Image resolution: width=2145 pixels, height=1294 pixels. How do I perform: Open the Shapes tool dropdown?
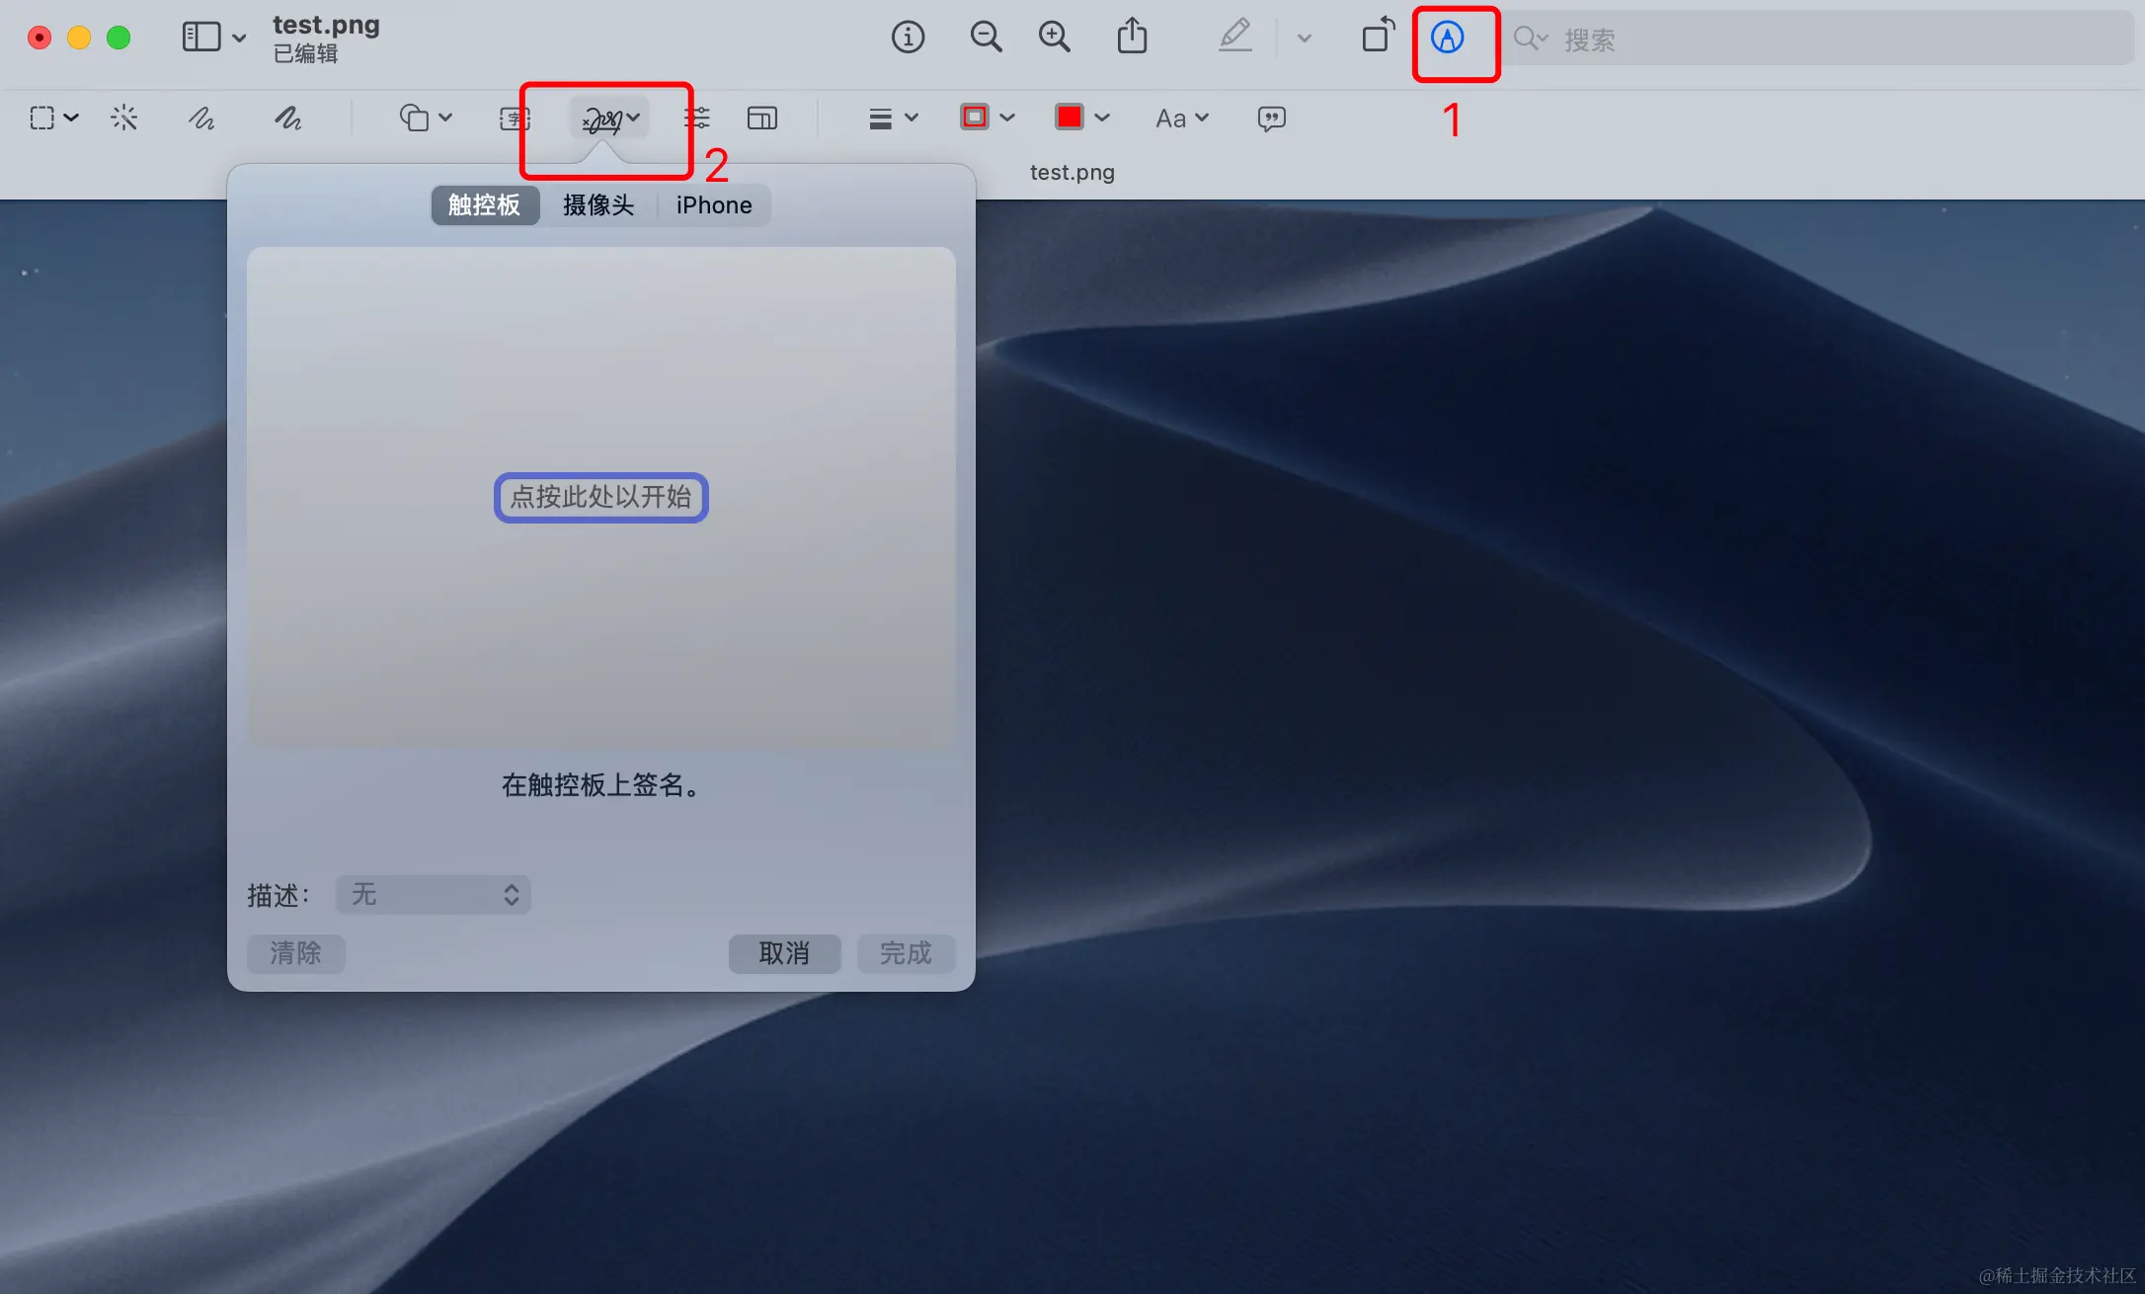[x=426, y=119]
